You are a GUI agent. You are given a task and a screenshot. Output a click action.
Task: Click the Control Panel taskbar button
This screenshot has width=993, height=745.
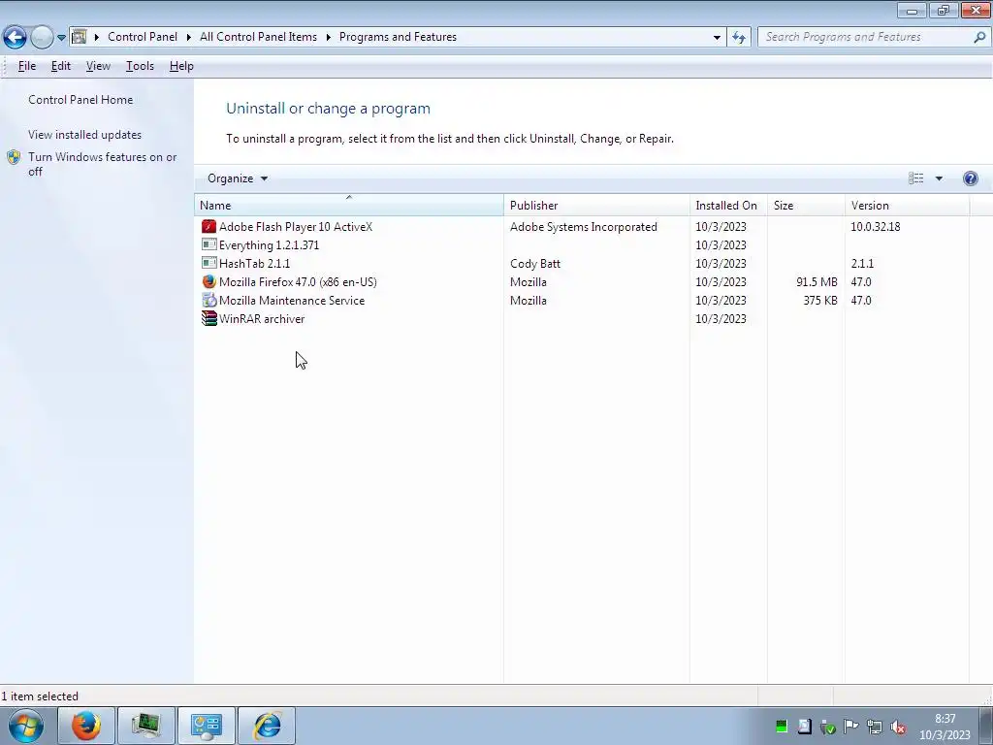[207, 726]
